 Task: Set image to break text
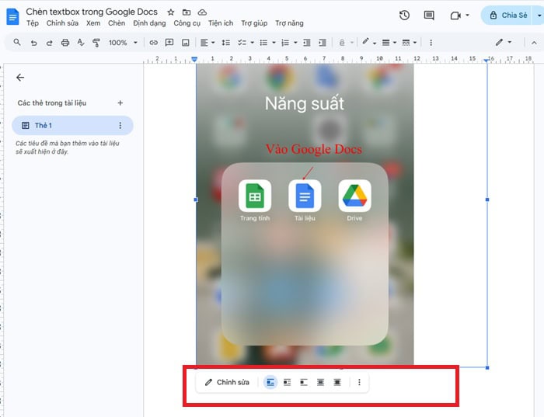click(304, 382)
